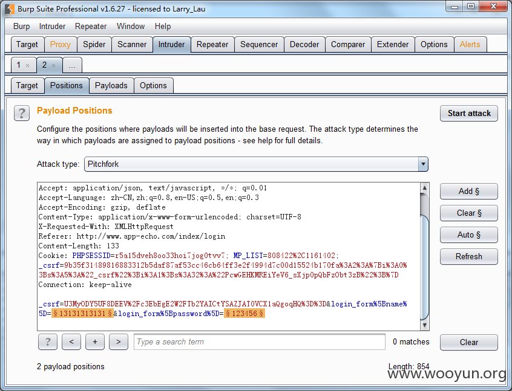Screen dimensions: 512x391
Task: Click the search help question mark button
Action: 48,342
